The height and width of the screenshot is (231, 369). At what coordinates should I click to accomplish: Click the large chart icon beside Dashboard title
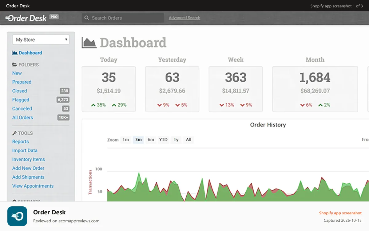89,43
